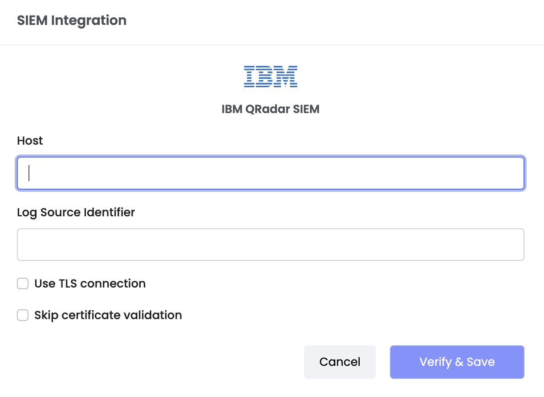The image size is (544, 397).
Task: Click the Host field label
Action: pyautogui.click(x=30, y=141)
